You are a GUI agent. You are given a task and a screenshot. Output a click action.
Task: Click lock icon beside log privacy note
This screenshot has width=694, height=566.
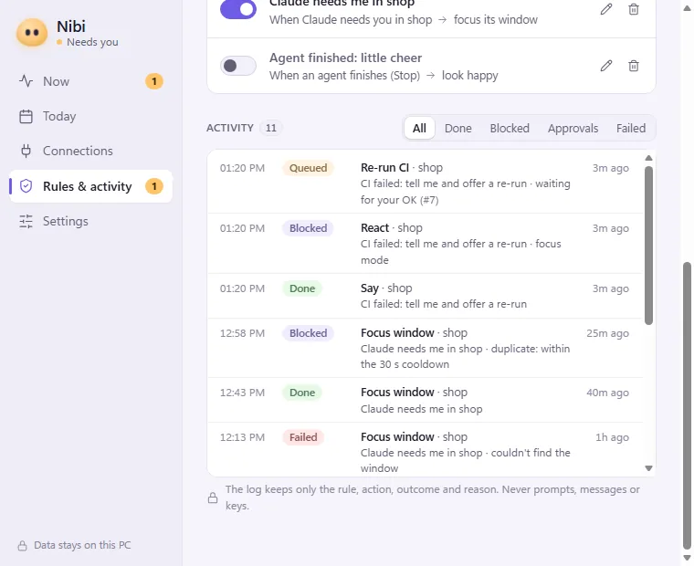coord(213,498)
